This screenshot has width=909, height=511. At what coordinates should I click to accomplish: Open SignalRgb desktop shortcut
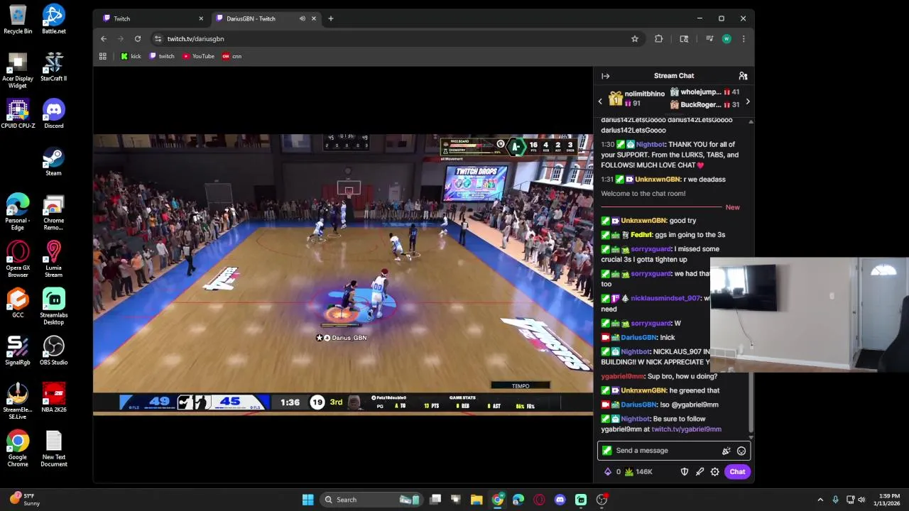click(18, 351)
